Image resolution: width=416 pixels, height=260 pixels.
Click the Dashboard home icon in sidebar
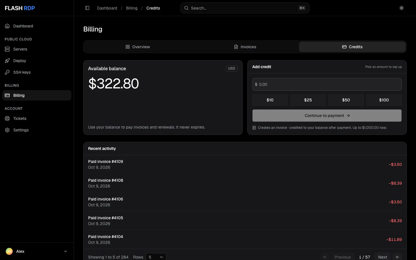7,26
